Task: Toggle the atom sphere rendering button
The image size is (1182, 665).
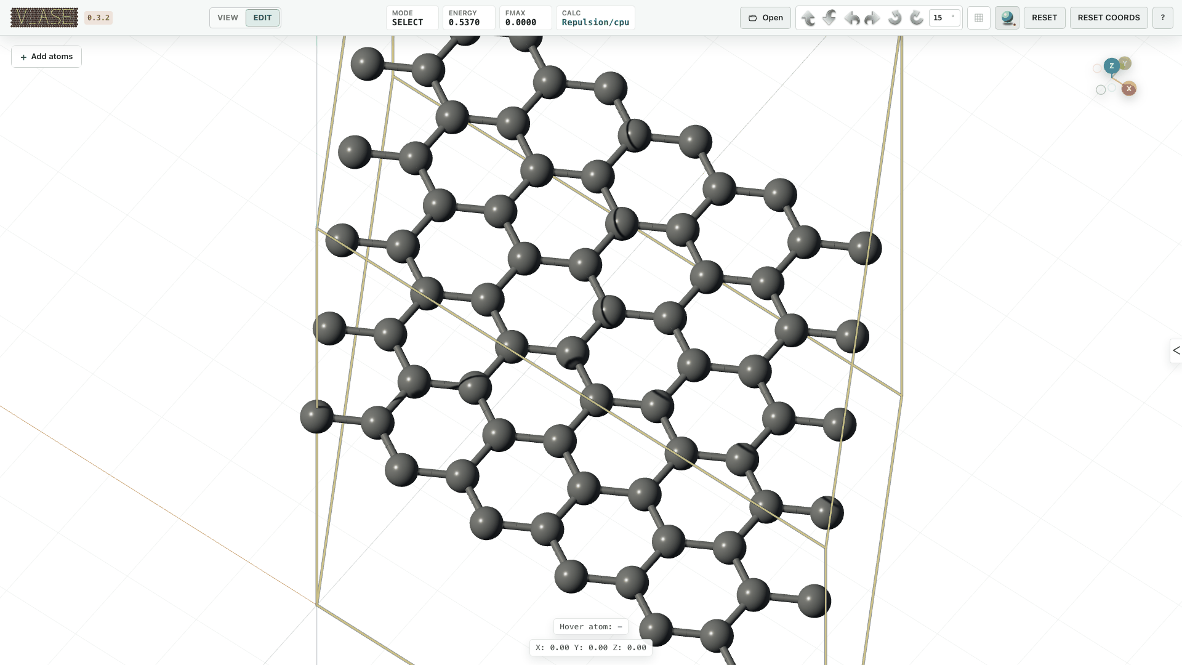Action: tap(1007, 18)
